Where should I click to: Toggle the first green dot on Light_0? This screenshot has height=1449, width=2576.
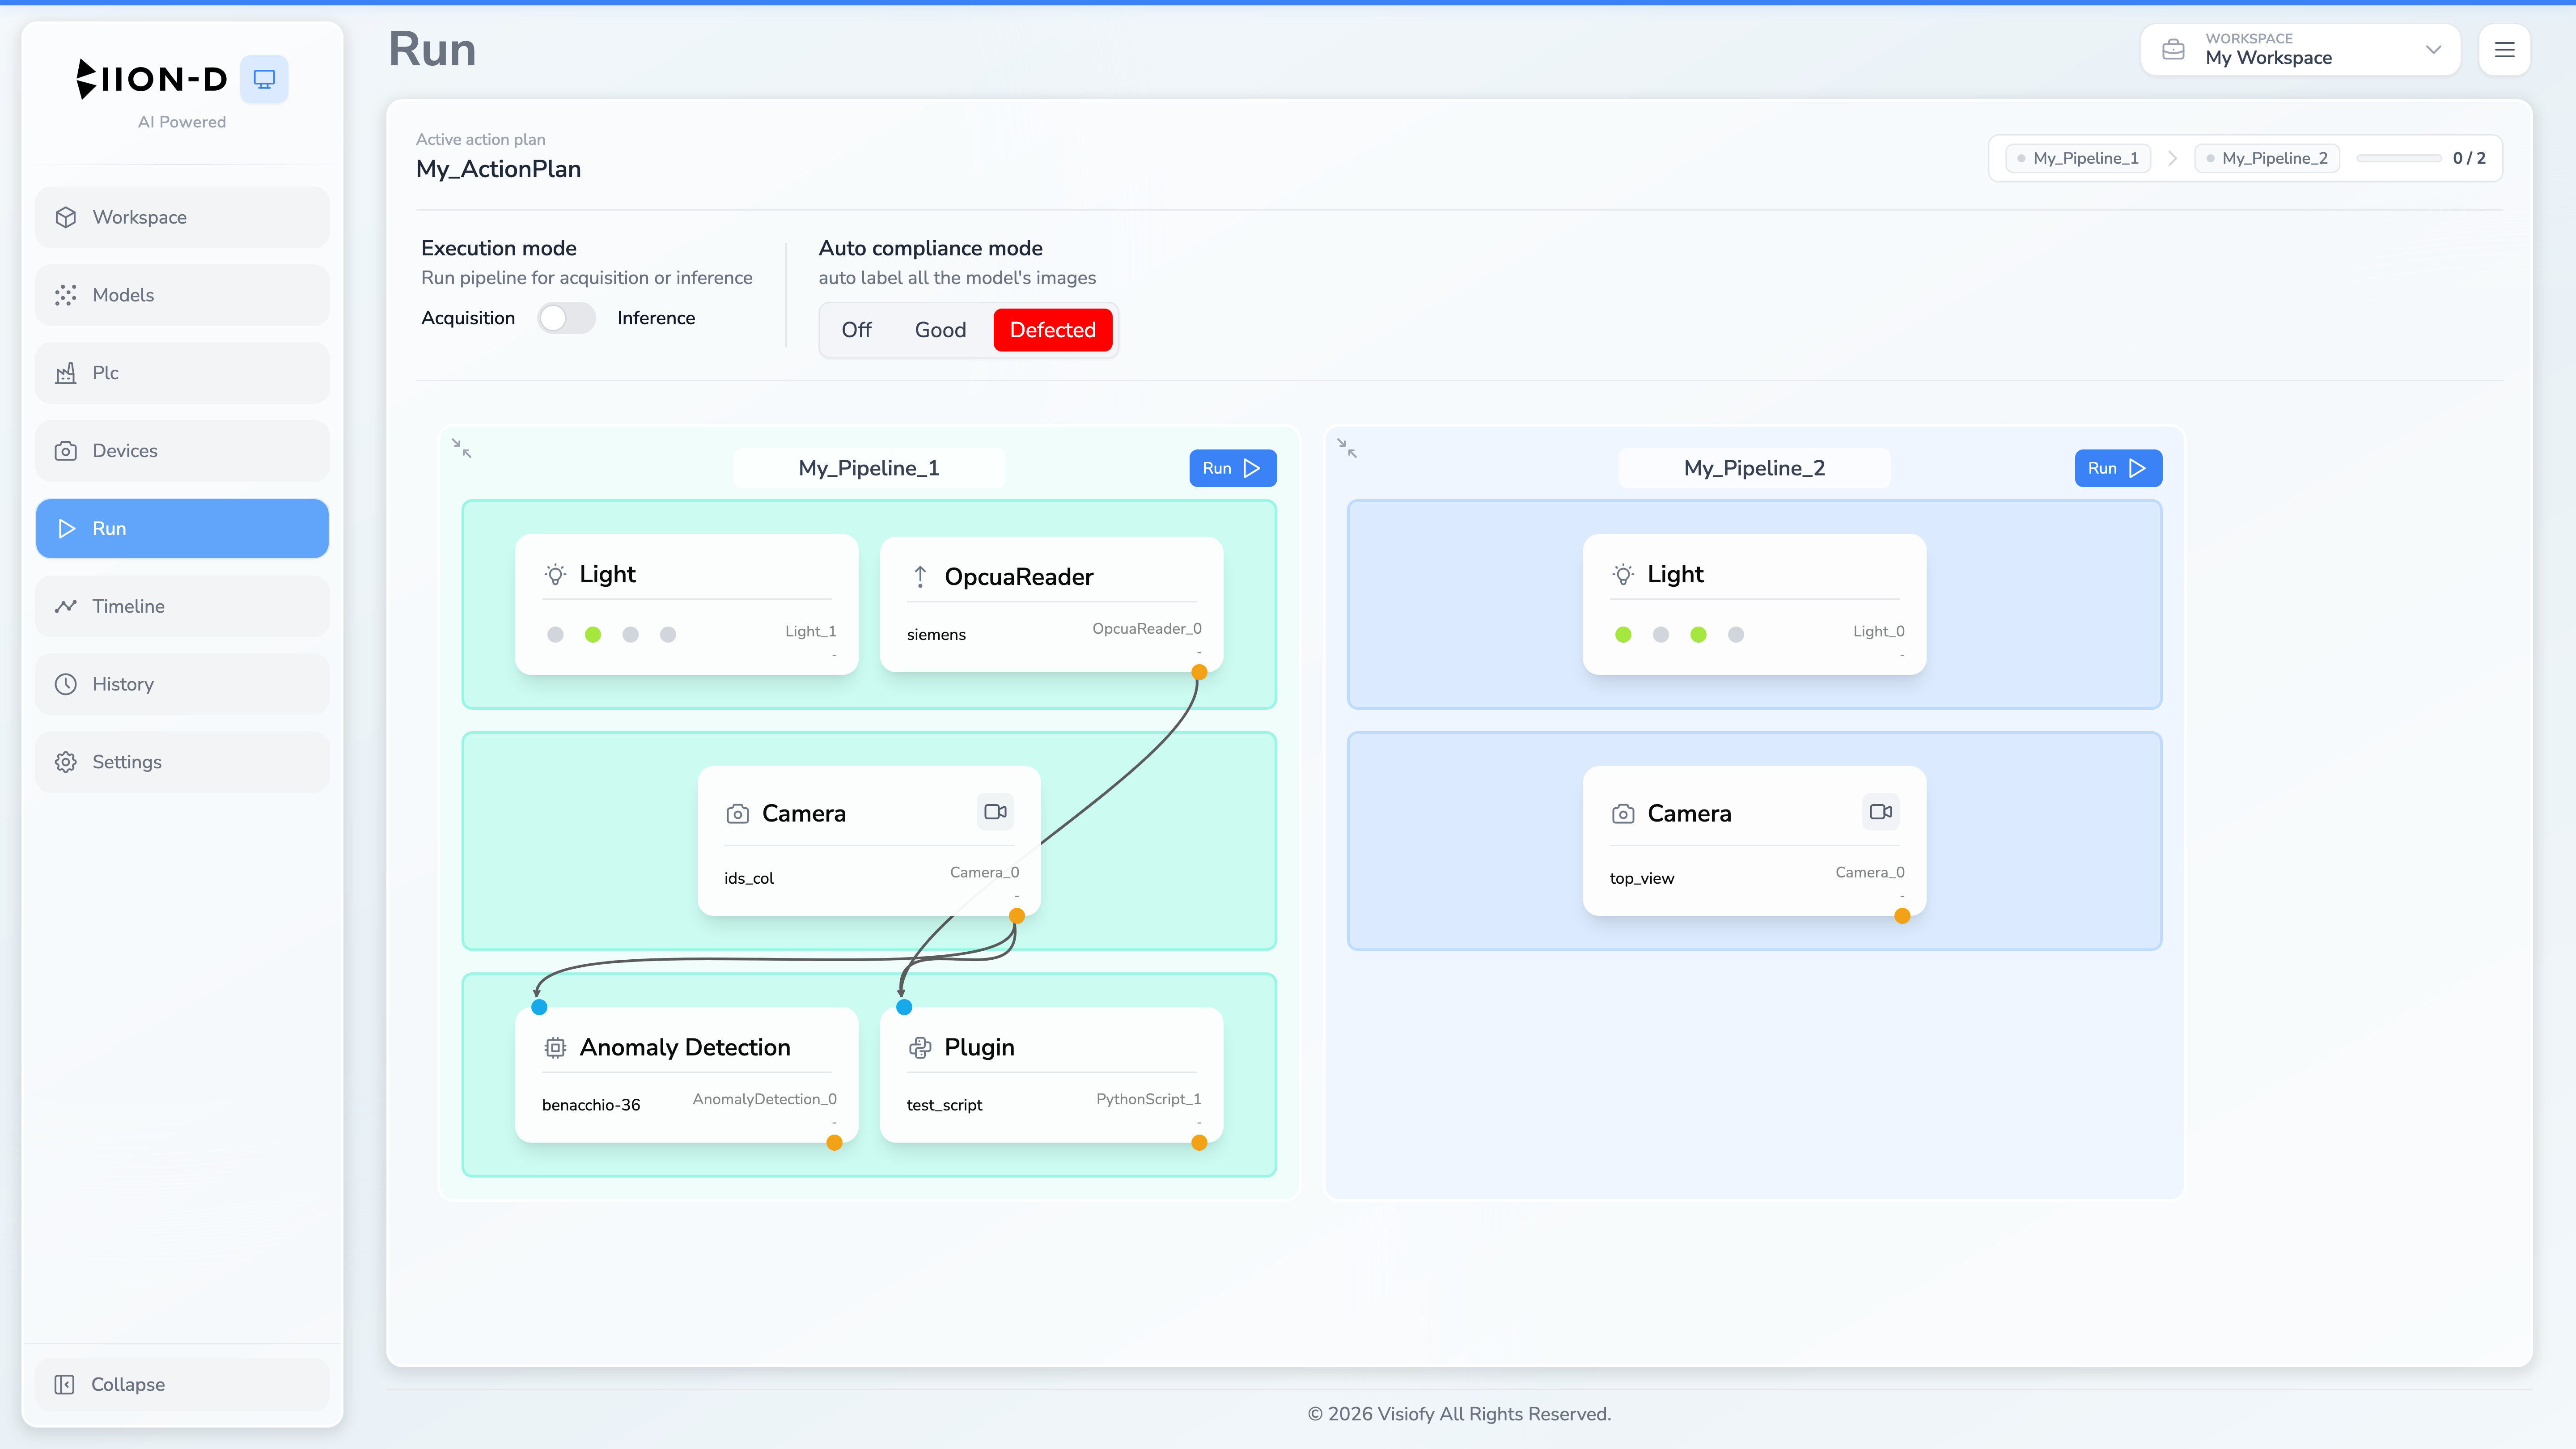pyautogui.click(x=1623, y=635)
